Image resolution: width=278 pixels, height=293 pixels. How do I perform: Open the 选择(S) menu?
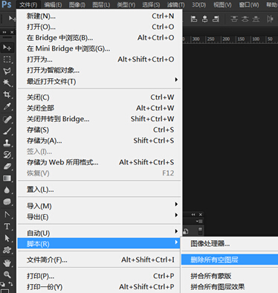[x=151, y=4]
